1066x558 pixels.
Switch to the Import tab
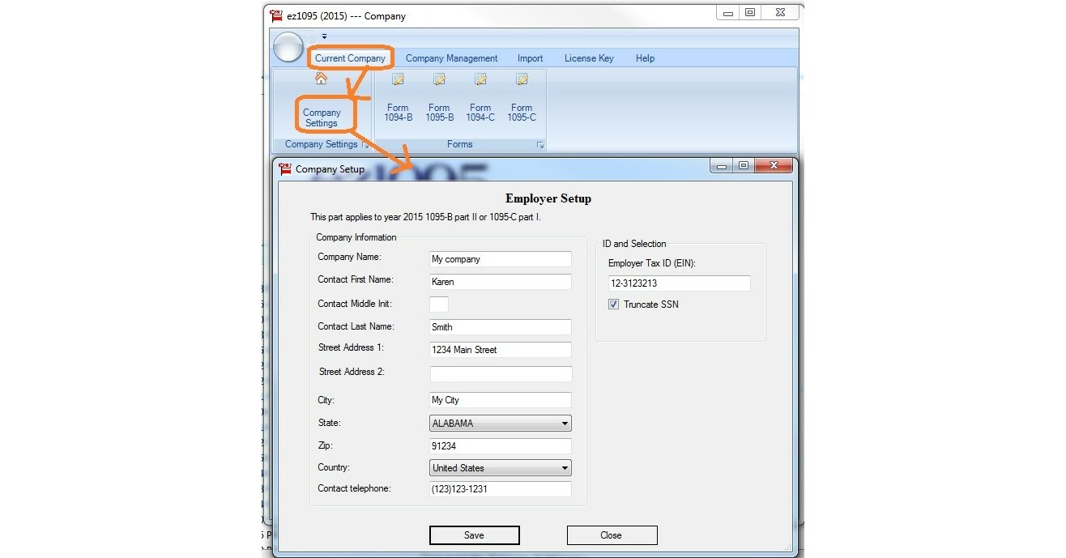[530, 58]
